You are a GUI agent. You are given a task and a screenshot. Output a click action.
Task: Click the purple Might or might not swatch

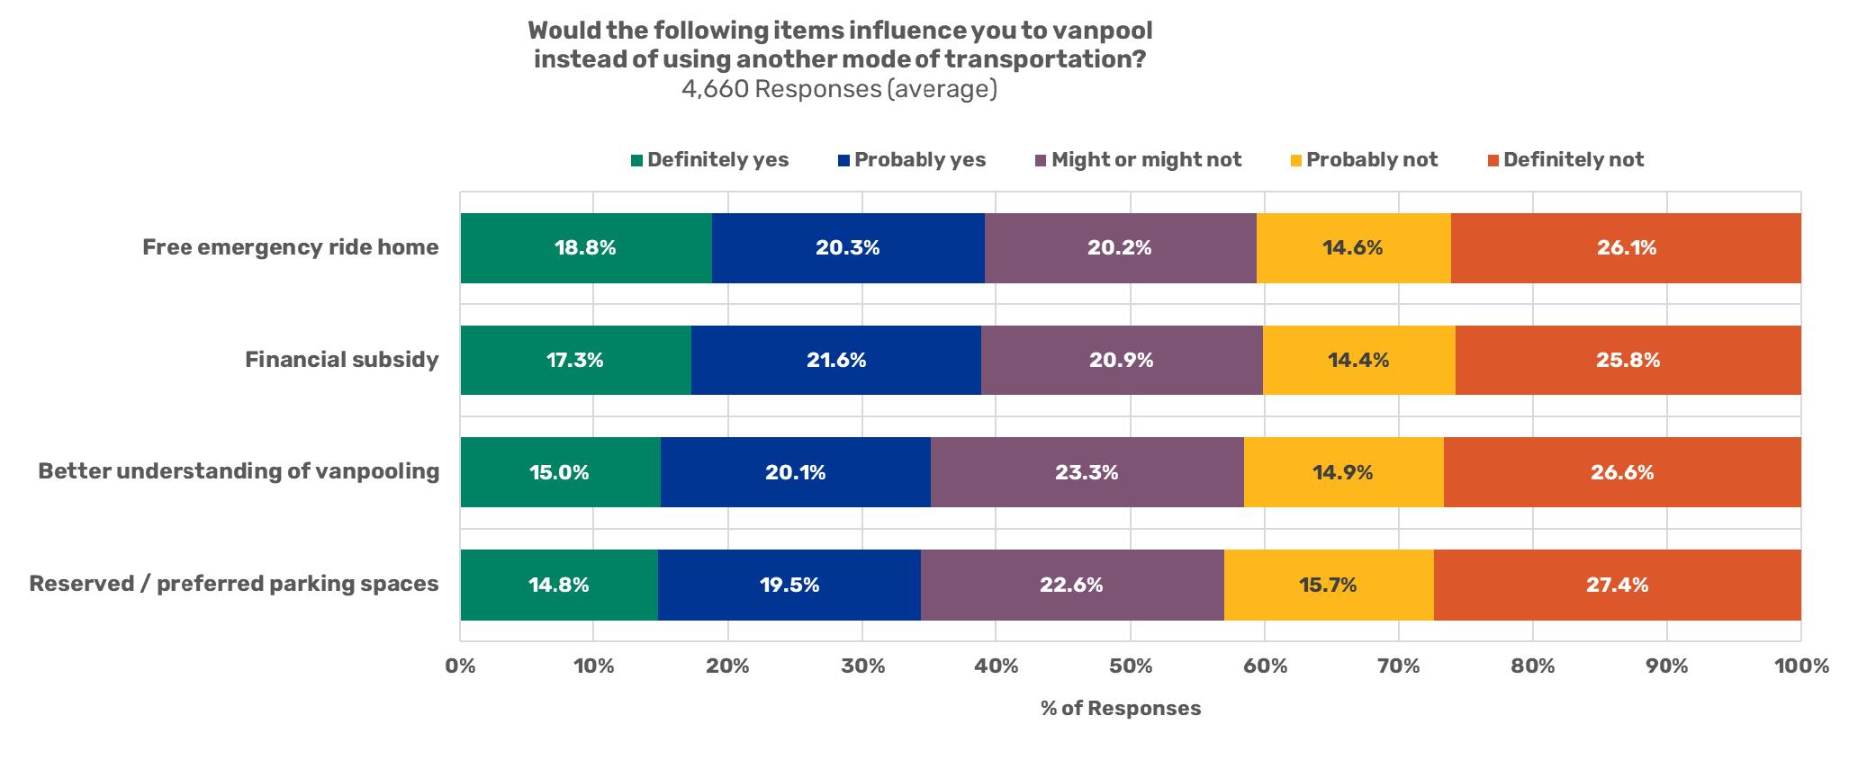point(1041,161)
